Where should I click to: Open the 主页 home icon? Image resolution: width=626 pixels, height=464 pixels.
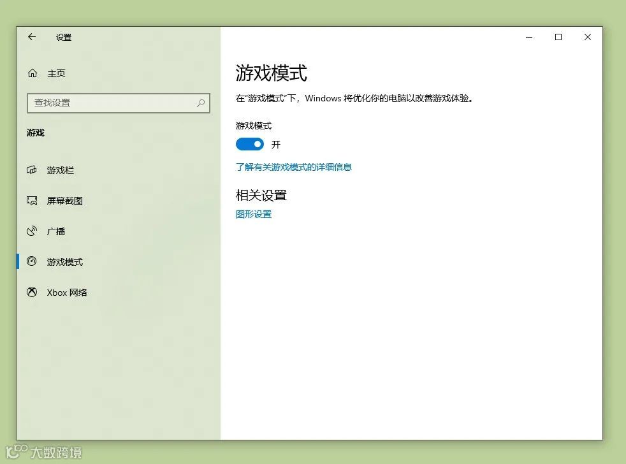tap(33, 73)
